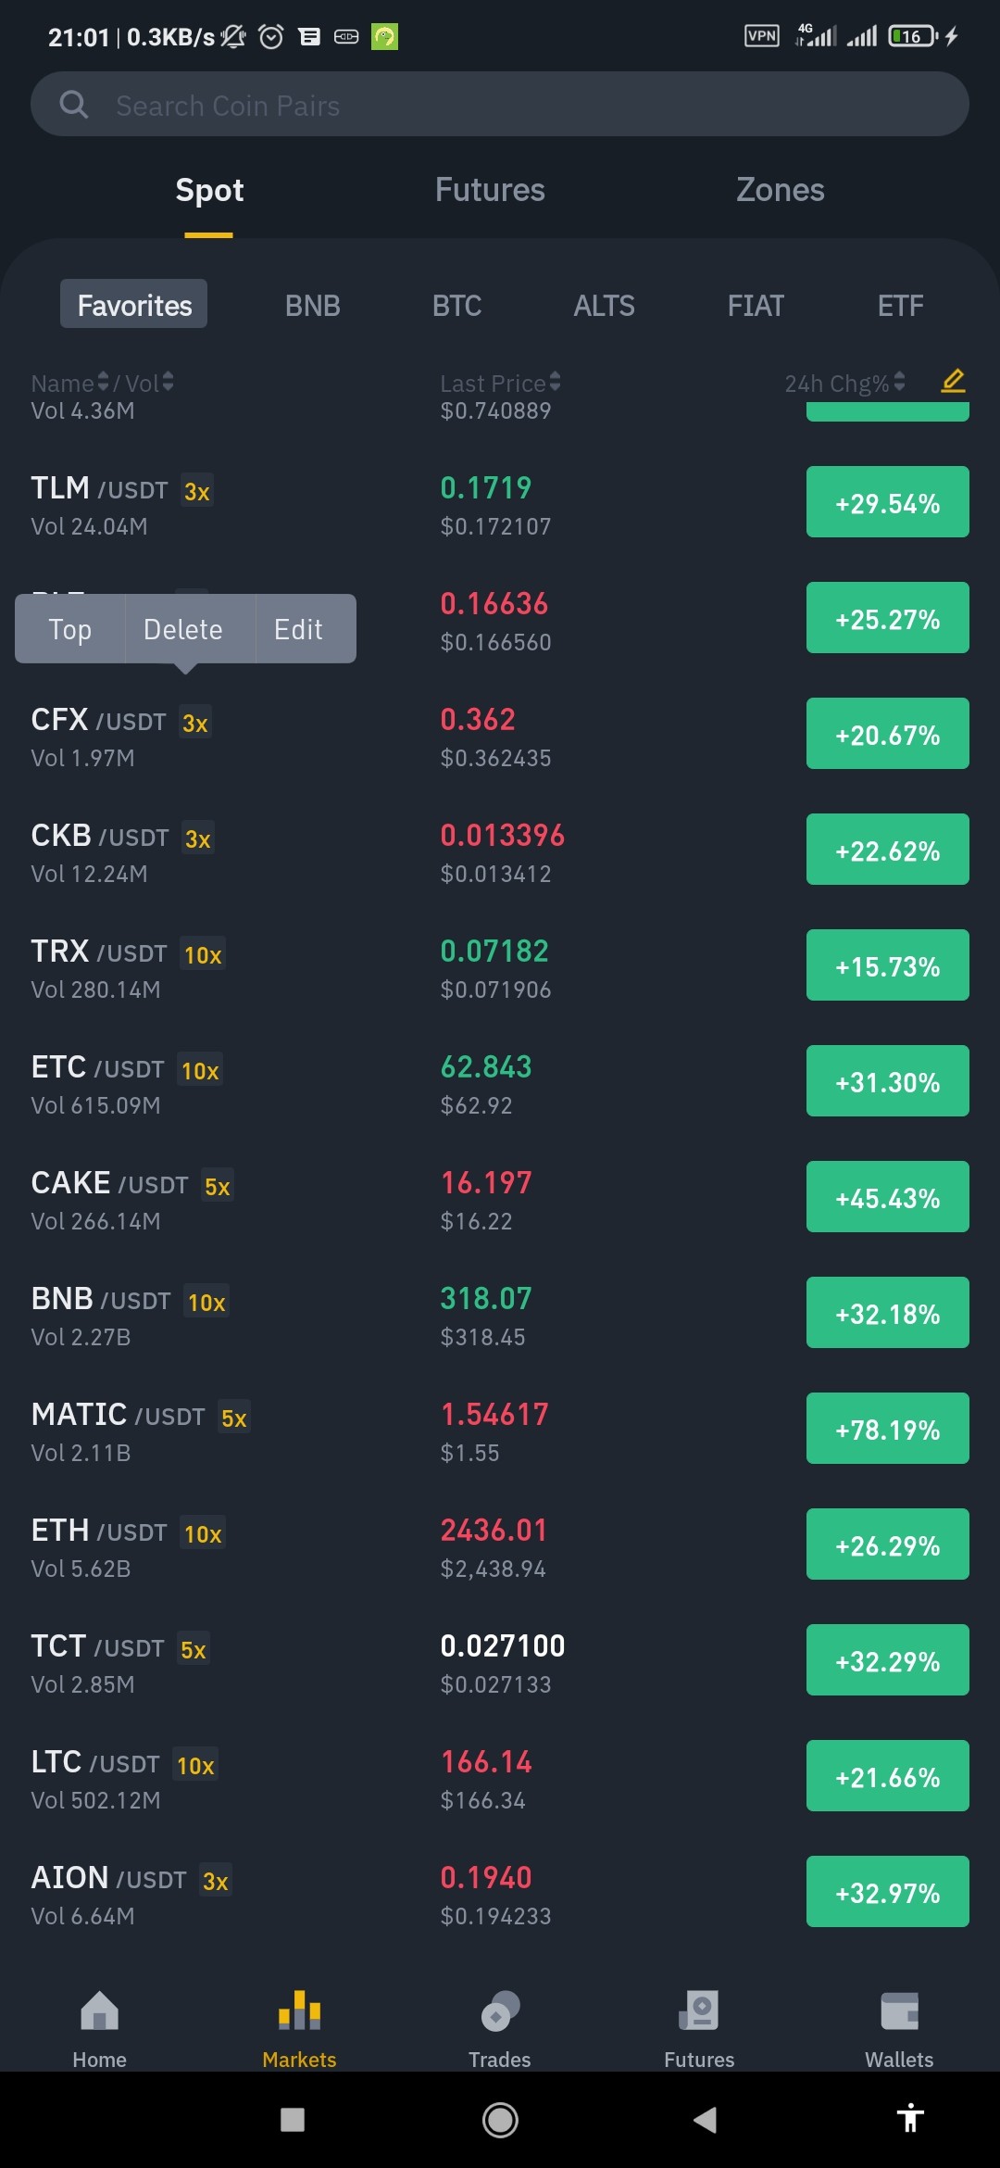Tap the accessibility figure icon

tap(911, 2119)
